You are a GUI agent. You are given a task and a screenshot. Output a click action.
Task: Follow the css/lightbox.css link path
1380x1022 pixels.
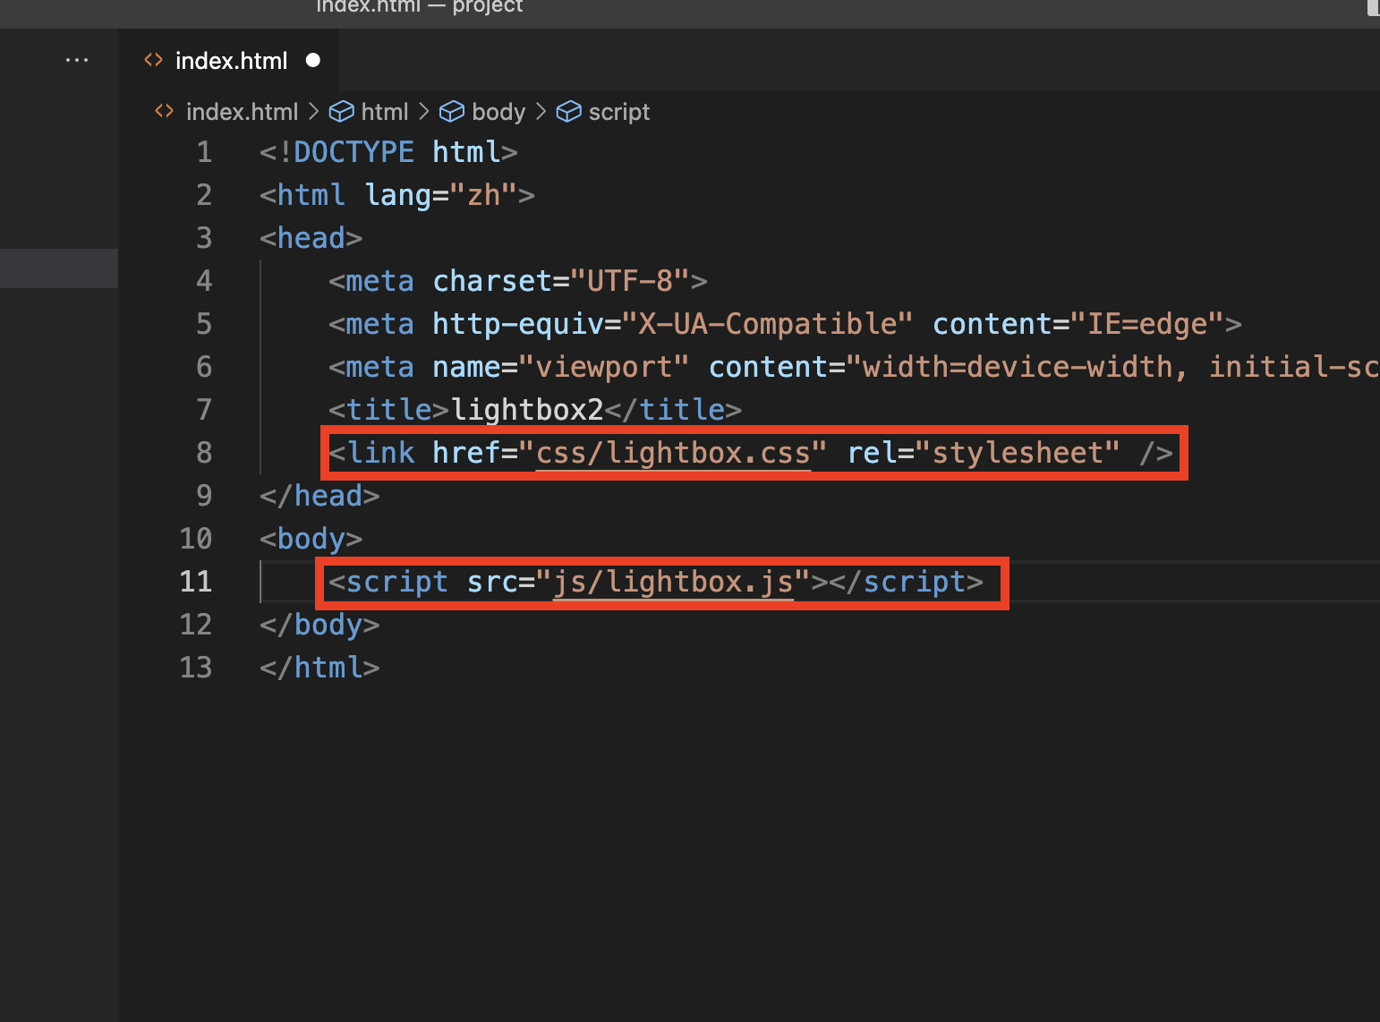pyautogui.click(x=673, y=453)
